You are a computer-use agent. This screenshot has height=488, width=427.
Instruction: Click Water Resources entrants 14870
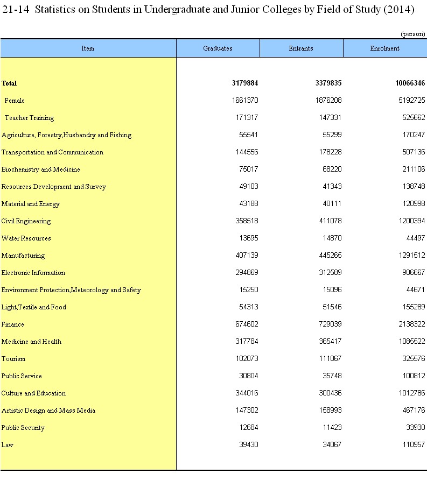point(332,238)
